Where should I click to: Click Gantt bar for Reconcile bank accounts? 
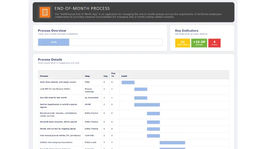click(x=153, y=122)
